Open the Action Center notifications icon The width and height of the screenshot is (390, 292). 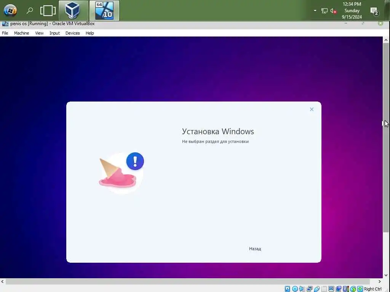374,11
